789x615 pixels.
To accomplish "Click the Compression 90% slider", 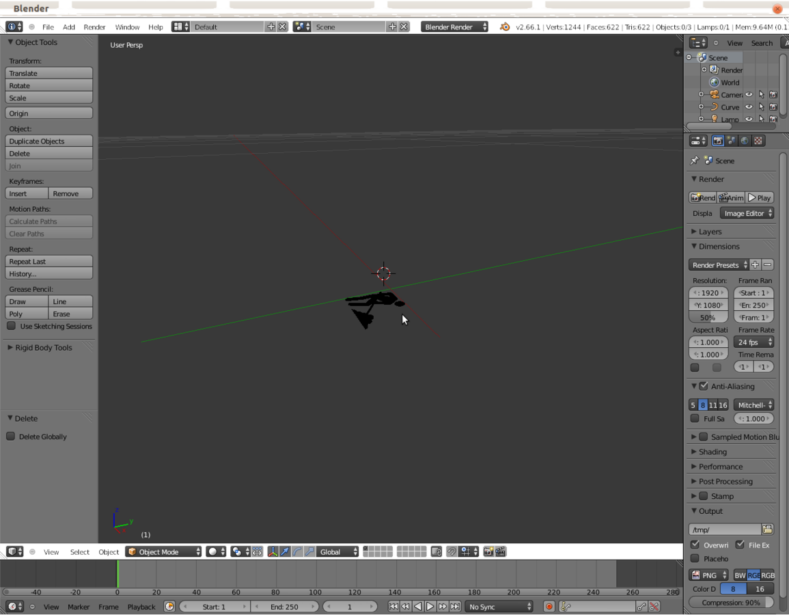I will (731, 603).
